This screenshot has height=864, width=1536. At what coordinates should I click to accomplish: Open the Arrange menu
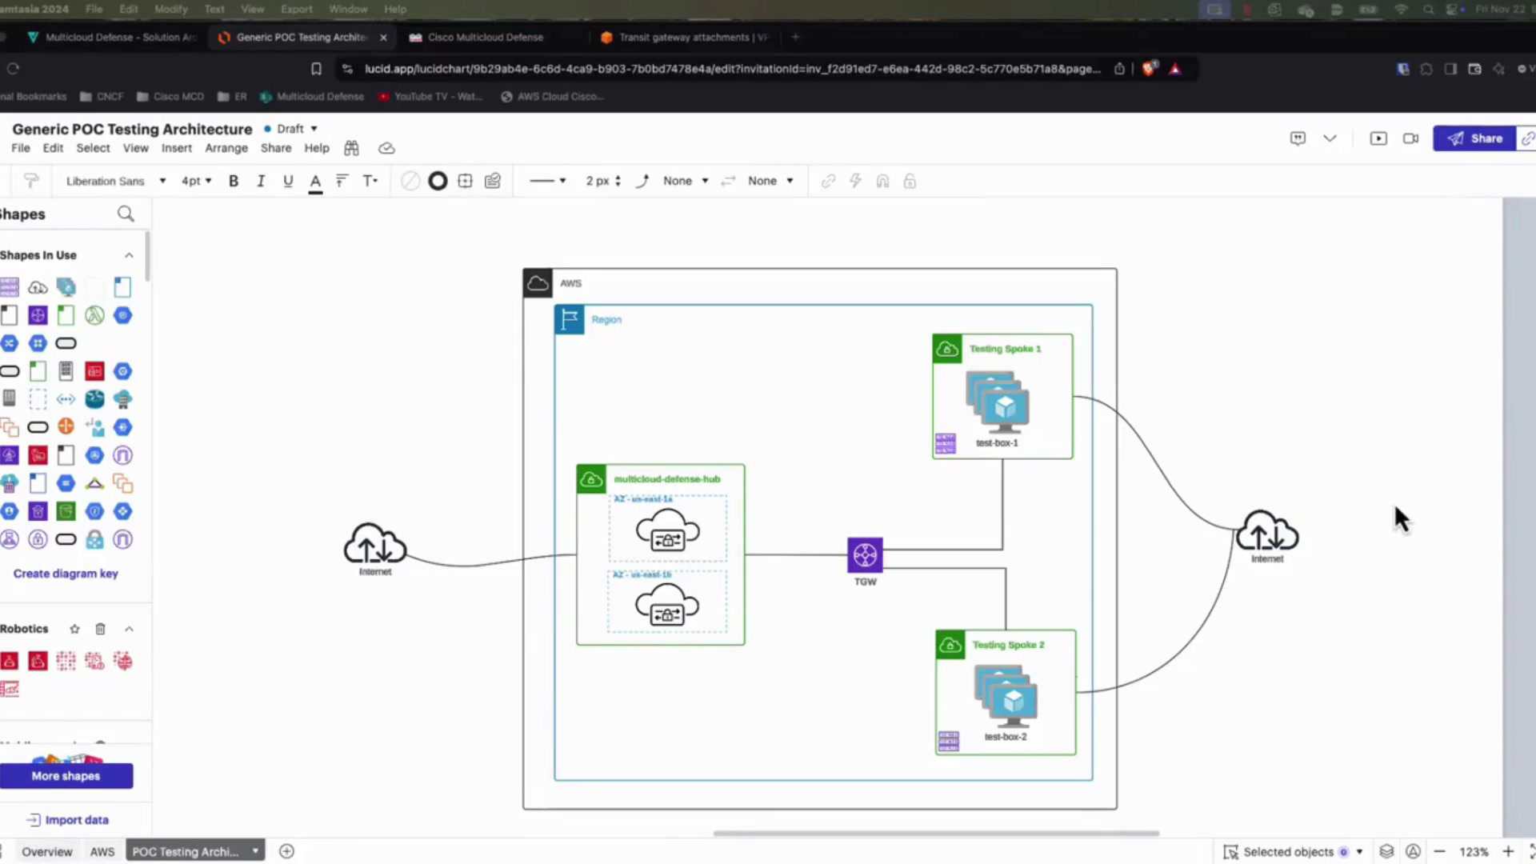click(226, 148)
